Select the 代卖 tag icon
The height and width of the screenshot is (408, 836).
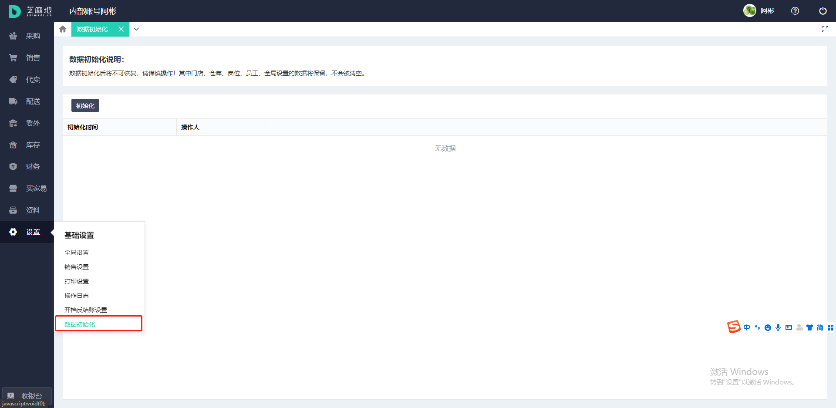(x=13, y=80)
